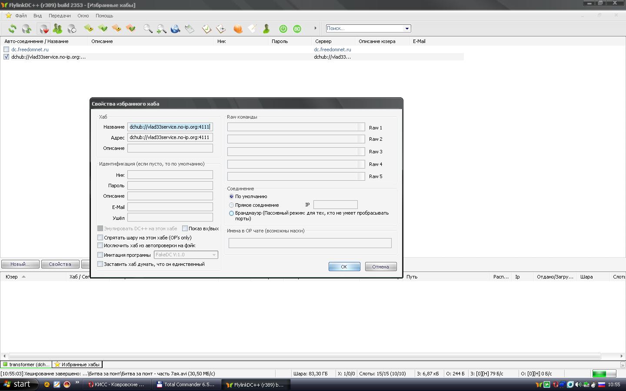Open favorite users two-people icon
Image resolution: width=626 pixels, height=391 pixels.
point(57,29)
